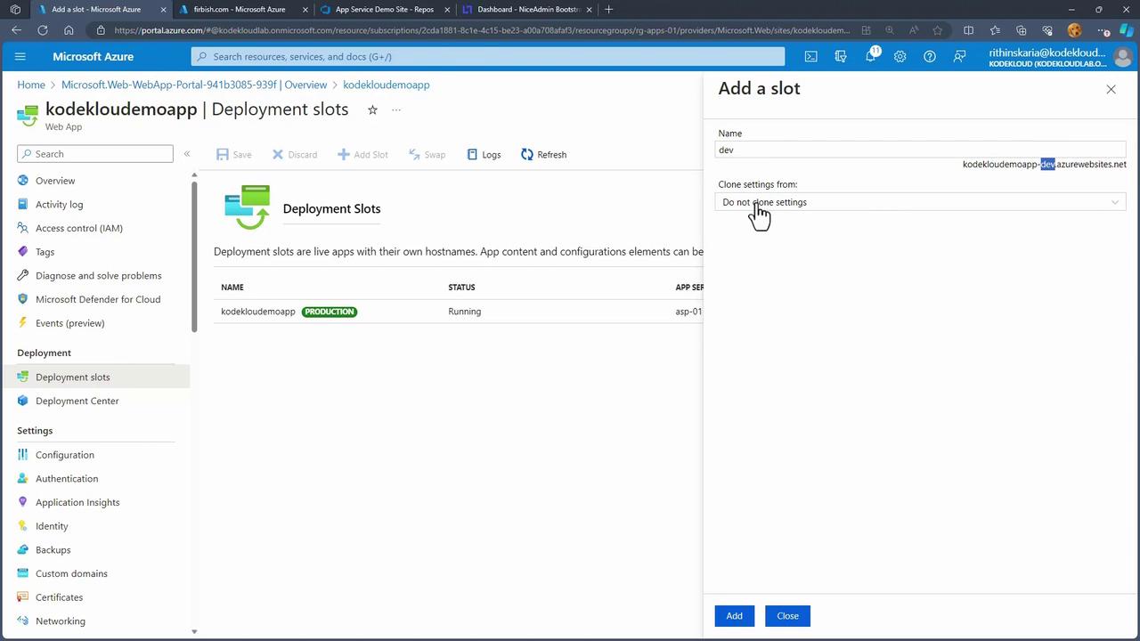Open the Azure portal hamburger menu
This screenshot has height=641, width=1140.
pos(20,56)
